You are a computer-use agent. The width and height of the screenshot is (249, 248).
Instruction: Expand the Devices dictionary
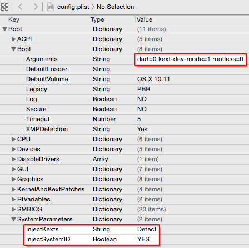pyautogui.click(x=13, y=149)
